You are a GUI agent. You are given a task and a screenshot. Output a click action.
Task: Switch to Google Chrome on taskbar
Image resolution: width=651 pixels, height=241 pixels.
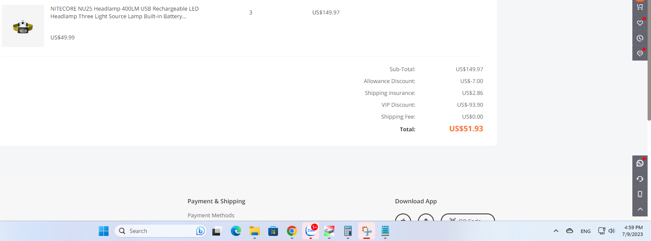[292, 231]
